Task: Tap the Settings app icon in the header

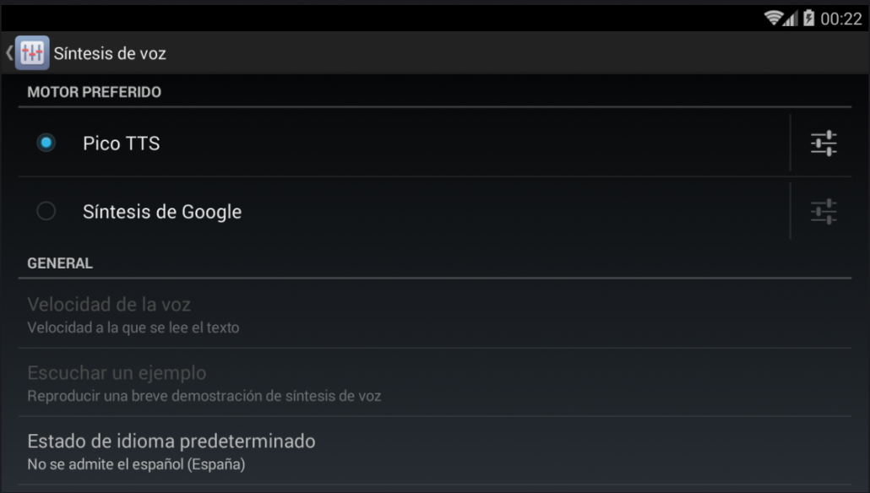Action: point(32,52)
